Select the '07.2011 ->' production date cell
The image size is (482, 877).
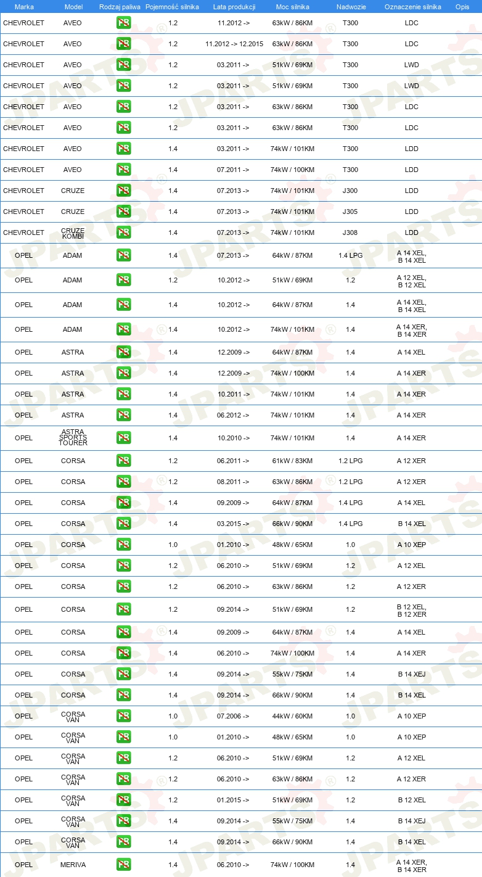(233, 170)
